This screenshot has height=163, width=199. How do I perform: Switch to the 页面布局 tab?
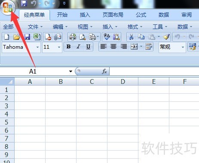[x=113, y=15]
